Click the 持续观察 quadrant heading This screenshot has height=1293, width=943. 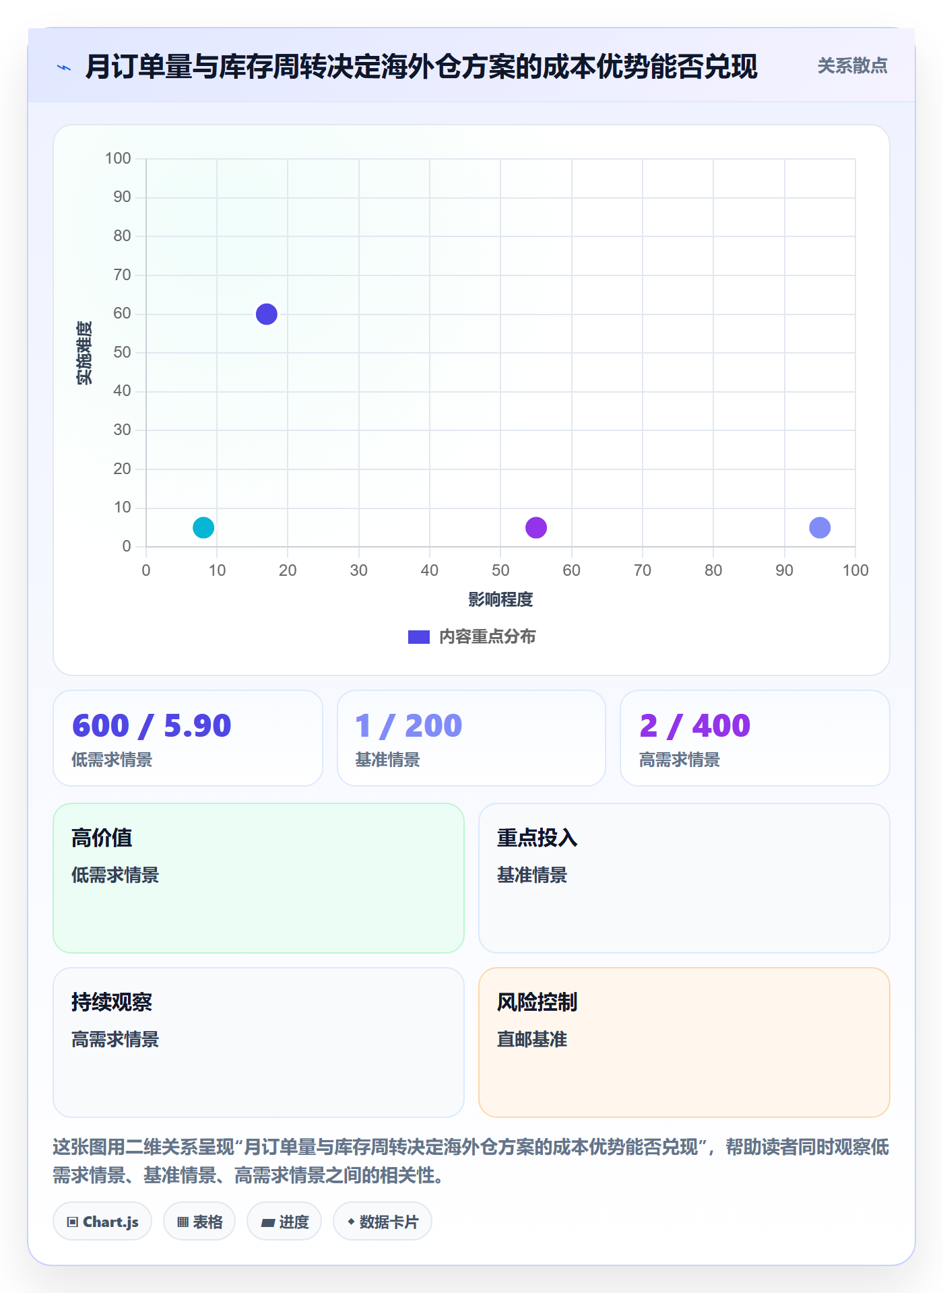point(112,1002)
